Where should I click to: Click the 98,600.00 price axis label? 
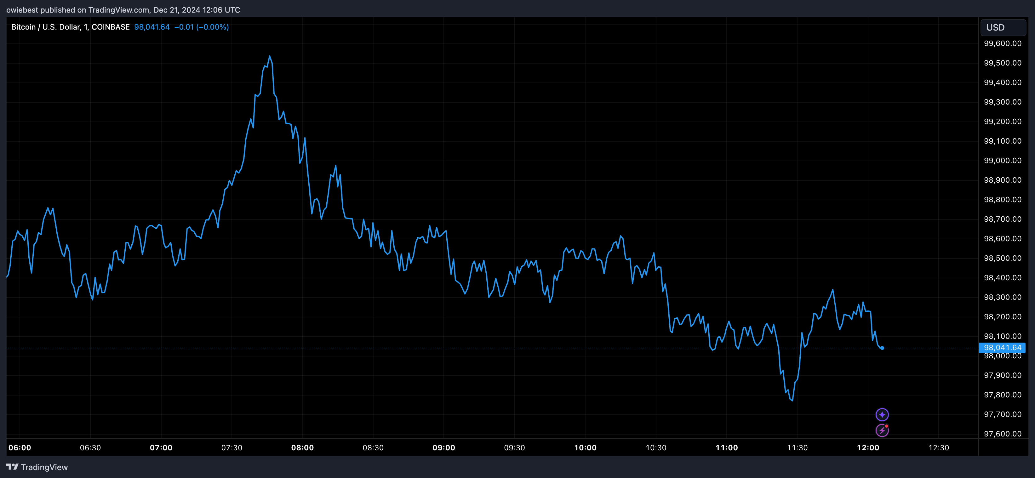pos(1003,239)
